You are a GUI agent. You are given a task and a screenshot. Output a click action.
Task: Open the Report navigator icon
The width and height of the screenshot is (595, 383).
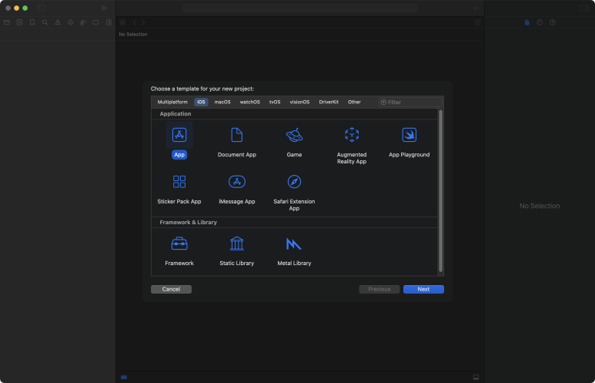(109, 22)
